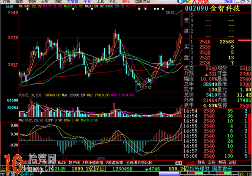This screenshot has width=252, height=176.
Task: Open the 行情 menu
Action: (7, 1)
